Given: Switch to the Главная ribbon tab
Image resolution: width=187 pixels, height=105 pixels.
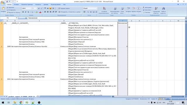Looking at the screenshot, I should (x=9, y=5).
